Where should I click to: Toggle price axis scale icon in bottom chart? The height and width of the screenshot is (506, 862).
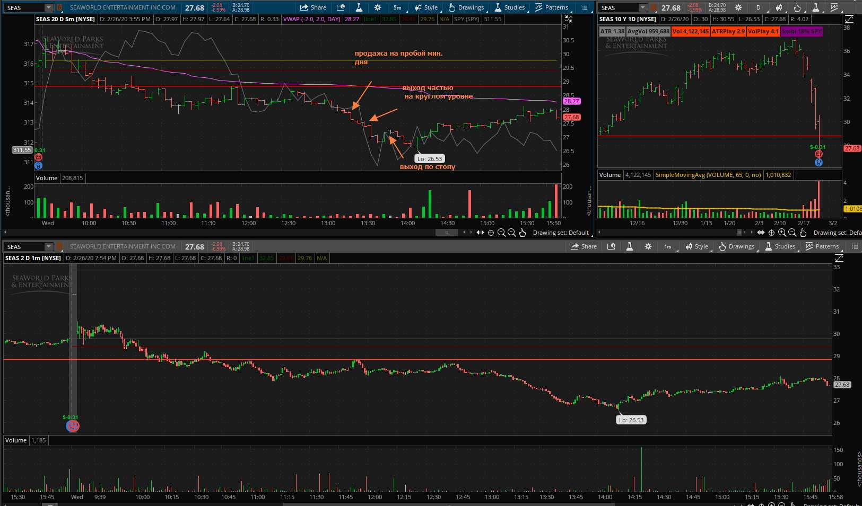[x=839, y=258]
